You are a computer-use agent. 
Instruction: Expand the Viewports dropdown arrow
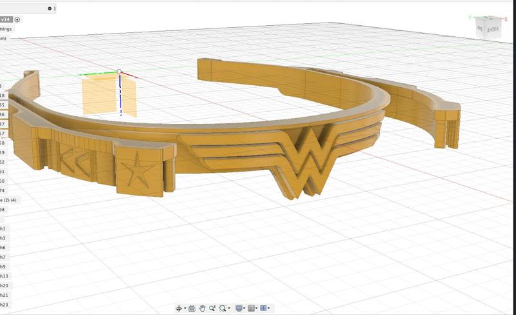[268, 309]
